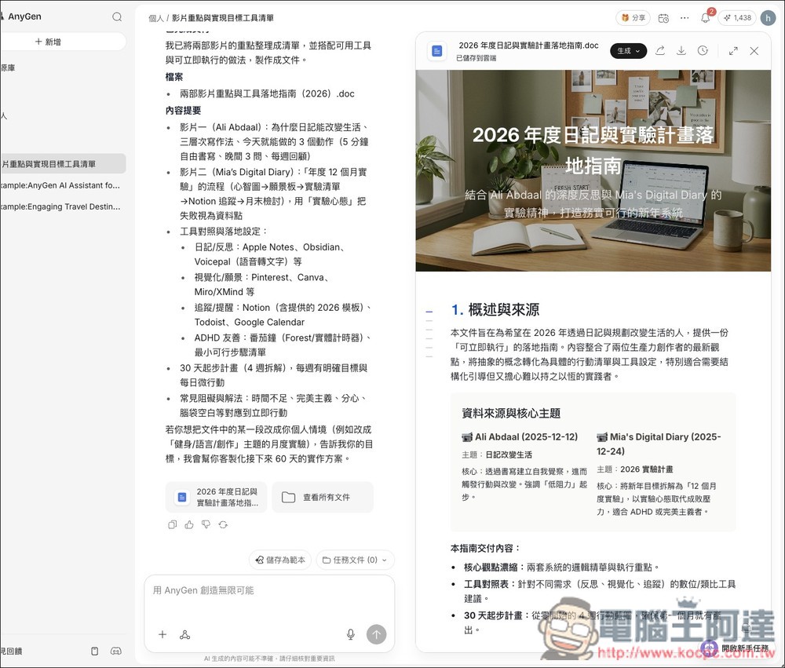Click the 1,438 credits badge
This screenshot has width=785, height=668.
point(737,17)
